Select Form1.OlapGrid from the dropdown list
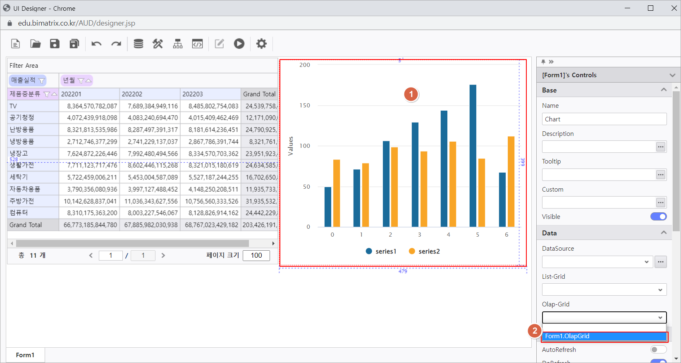 (x=604, y=336)
